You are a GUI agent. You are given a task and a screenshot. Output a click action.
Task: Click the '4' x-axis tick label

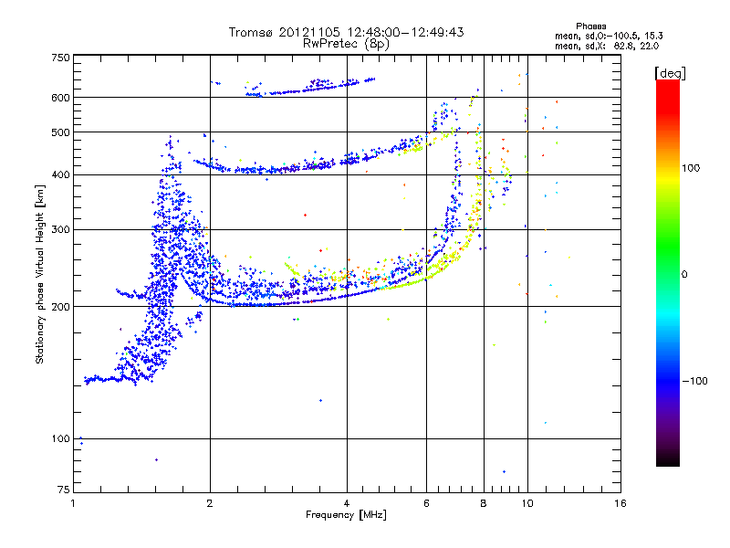click(x=347, y=503)
